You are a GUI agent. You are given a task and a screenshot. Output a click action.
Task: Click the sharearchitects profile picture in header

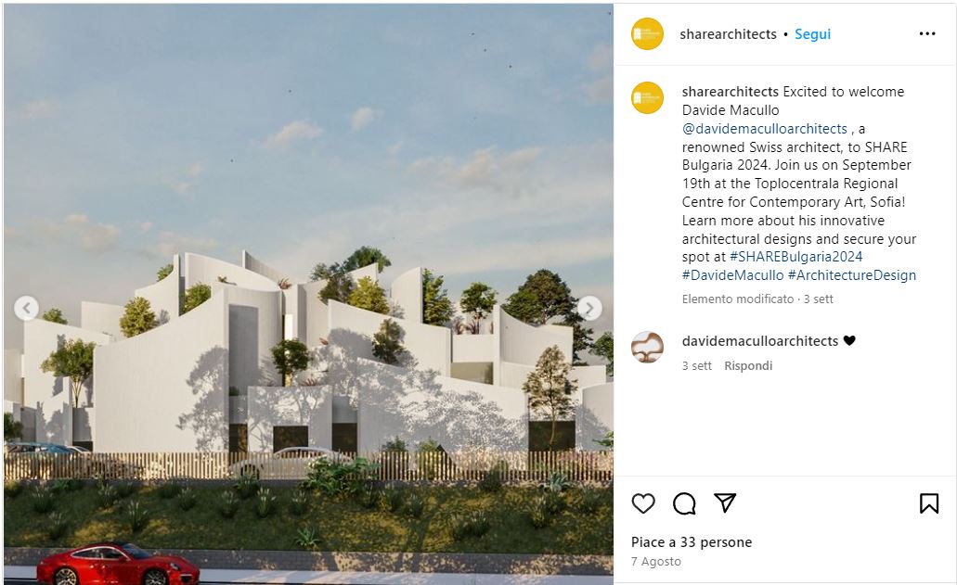tap(647, 33)
